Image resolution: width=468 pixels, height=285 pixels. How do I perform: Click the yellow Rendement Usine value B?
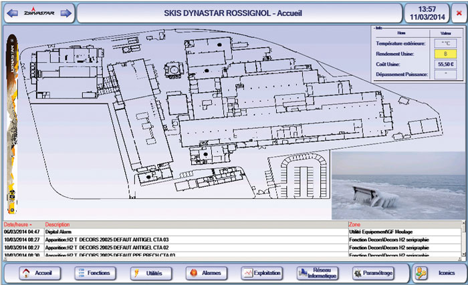[446, 54]
